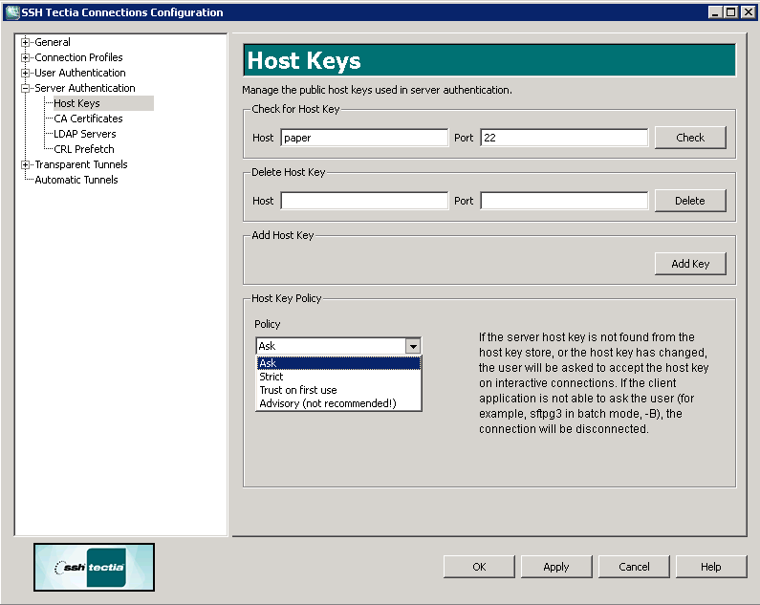The width and height of the screenshot is (760, 605).
Task: Open LDAP Servers page
Action: (85, 134)
